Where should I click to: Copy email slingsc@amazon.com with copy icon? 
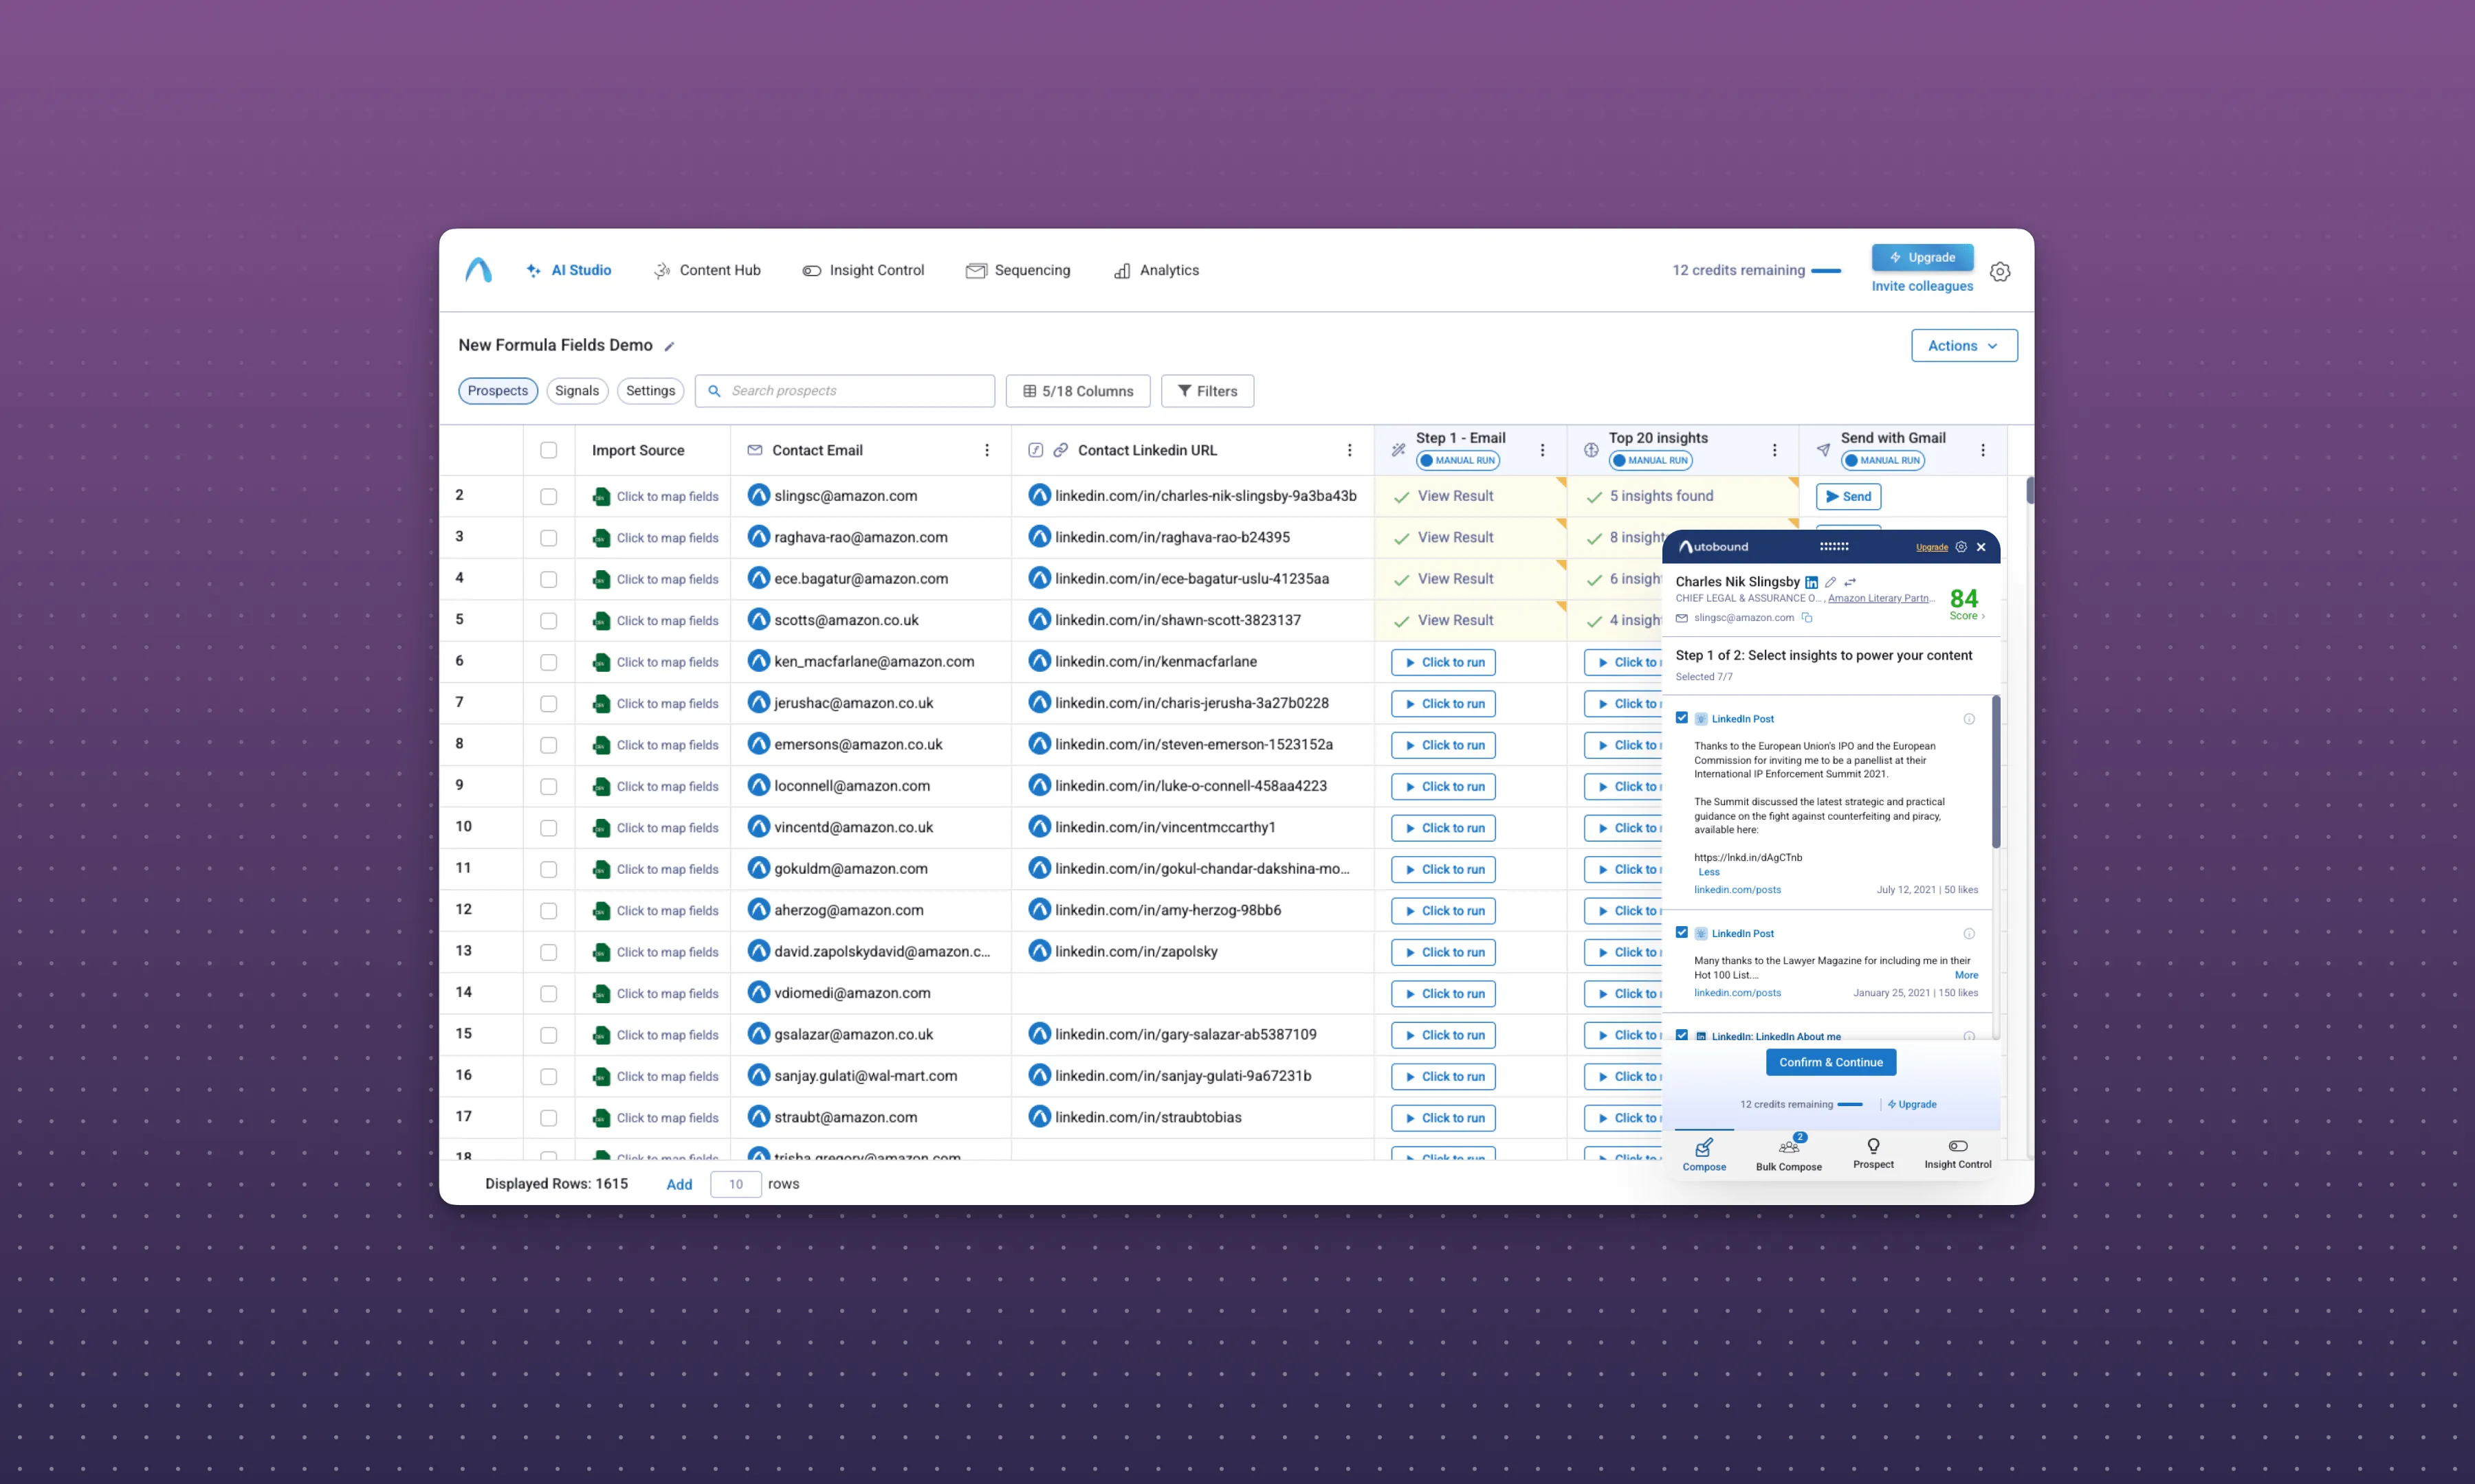1807,618
